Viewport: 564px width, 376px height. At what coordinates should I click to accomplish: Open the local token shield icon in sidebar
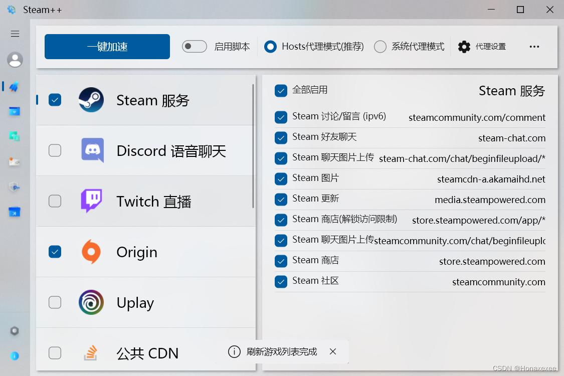click(x=15, y=186)
